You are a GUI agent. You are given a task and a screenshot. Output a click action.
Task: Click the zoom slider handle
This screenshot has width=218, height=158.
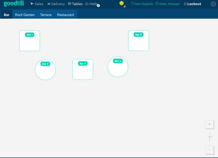[x=210, y=136]
